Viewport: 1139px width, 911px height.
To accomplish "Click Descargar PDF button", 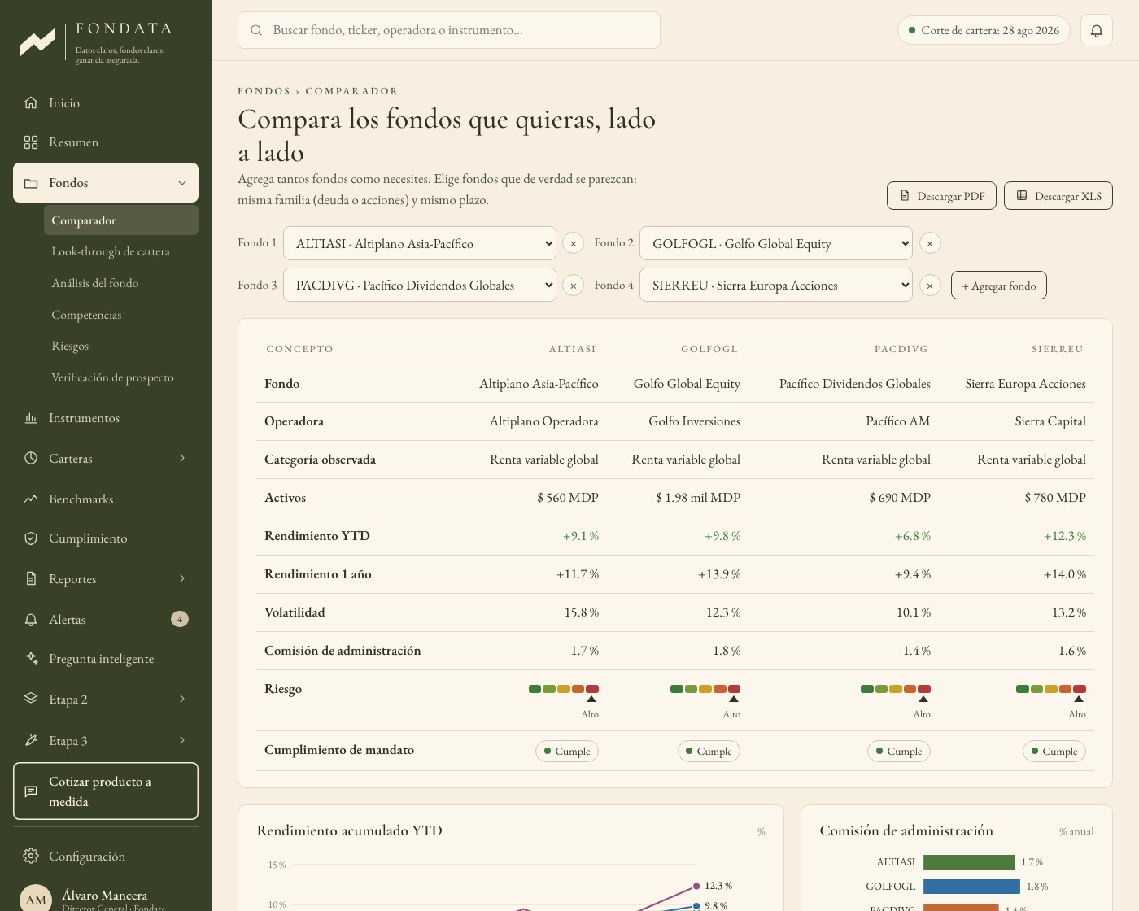I will (941, 196).
